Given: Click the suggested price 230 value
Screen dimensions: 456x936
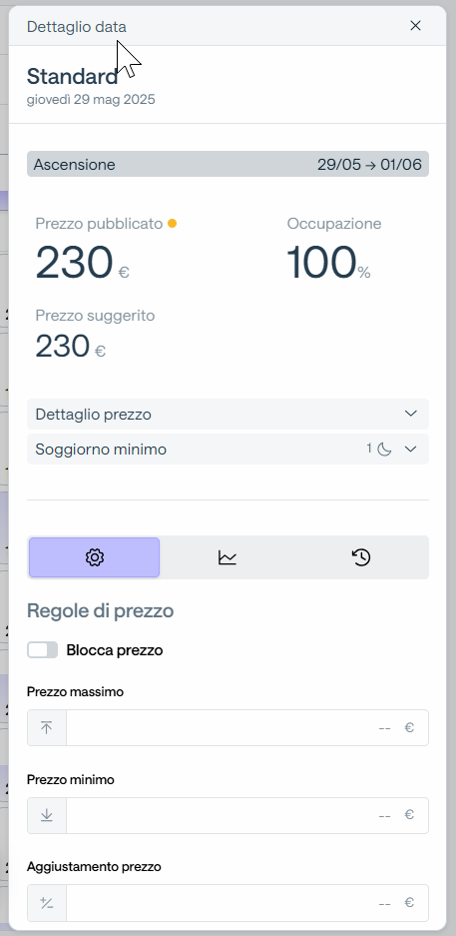Looking at the screenshot, I should click(x=63, y=347).
